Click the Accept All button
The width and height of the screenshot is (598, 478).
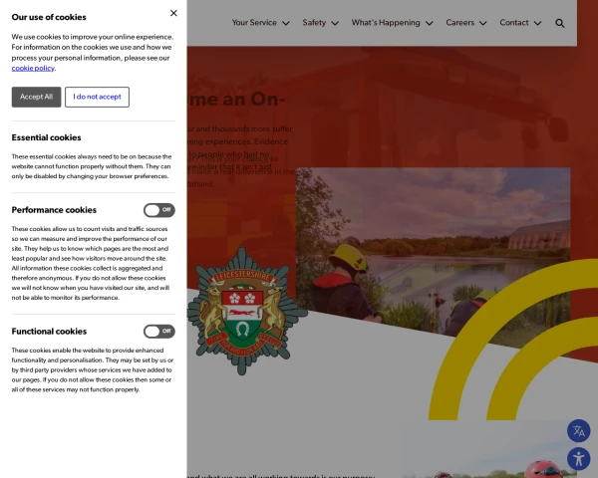(x=36, y=97)
